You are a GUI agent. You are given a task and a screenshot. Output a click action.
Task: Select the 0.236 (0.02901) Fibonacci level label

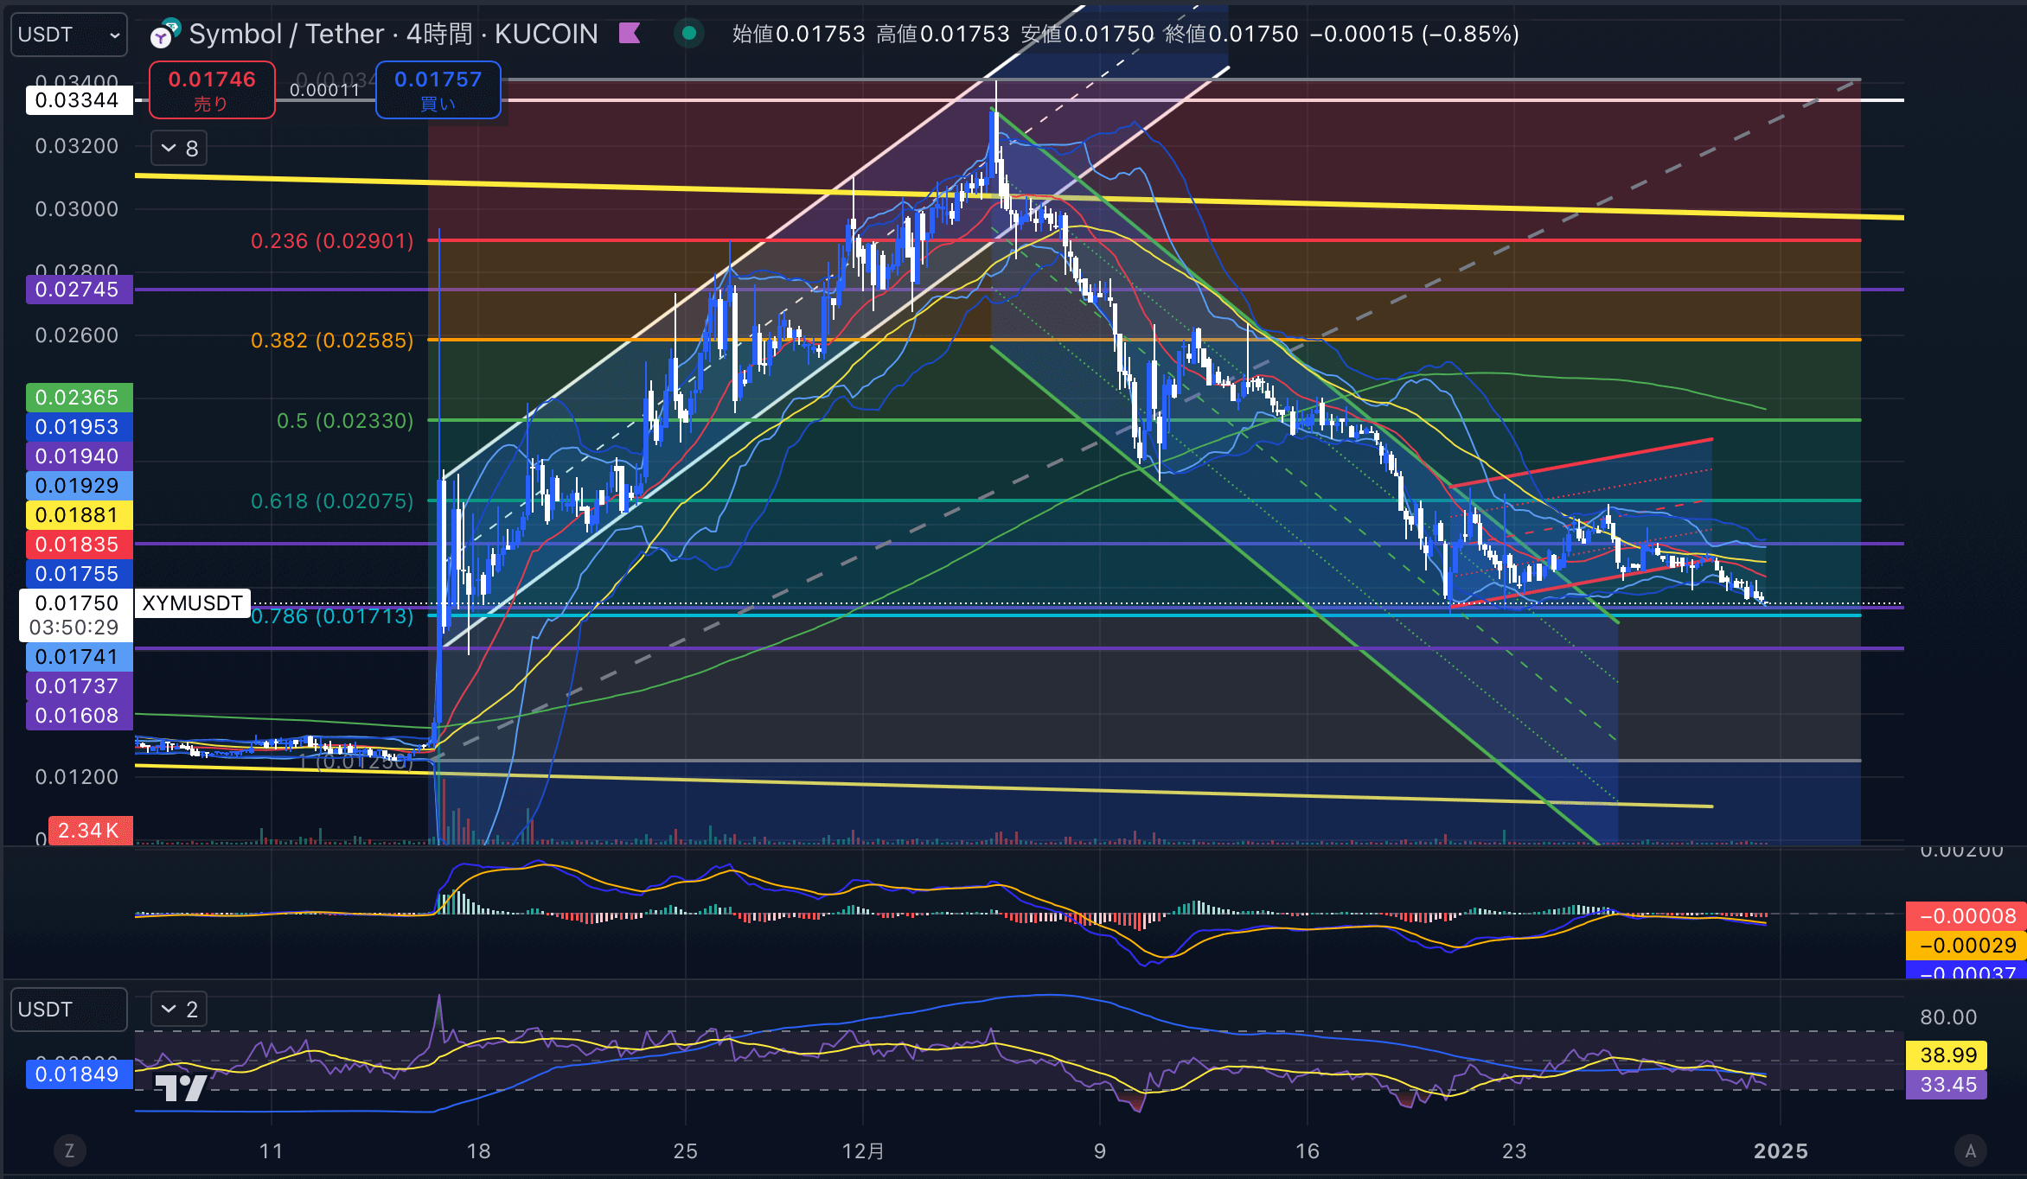[332, 241]
